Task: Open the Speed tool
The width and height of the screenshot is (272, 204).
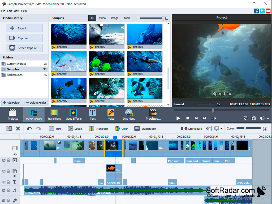Action: [75, 129]
